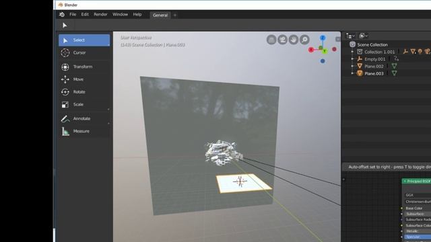Image resolution: width=431 pixels, height=242 pixels.
Task: Click the empty child icon in Collection 1.001 row
Action: (x=405, y=51)
